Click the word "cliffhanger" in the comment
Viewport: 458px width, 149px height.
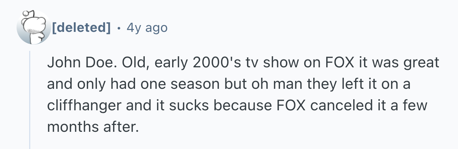point(82,106)
